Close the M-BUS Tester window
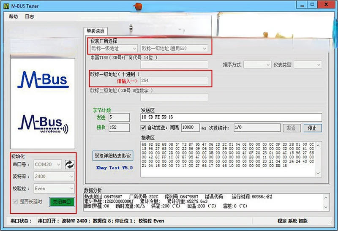 (326, 5)
